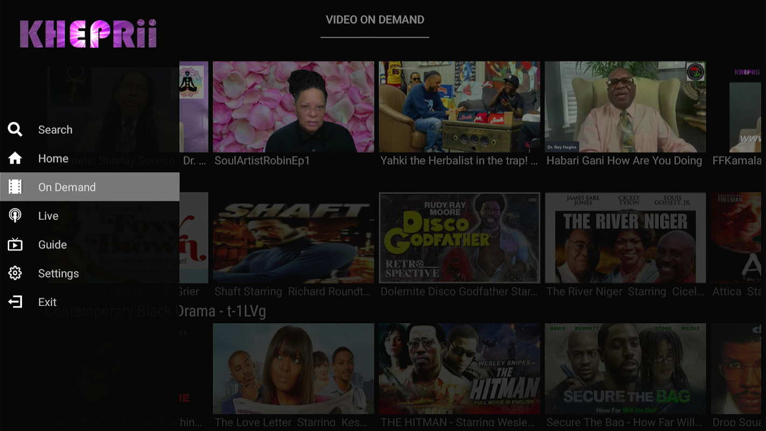The image size is (766, 431).
Task: Select the On Demand menu entry
Action: click(x=89, y=187)
